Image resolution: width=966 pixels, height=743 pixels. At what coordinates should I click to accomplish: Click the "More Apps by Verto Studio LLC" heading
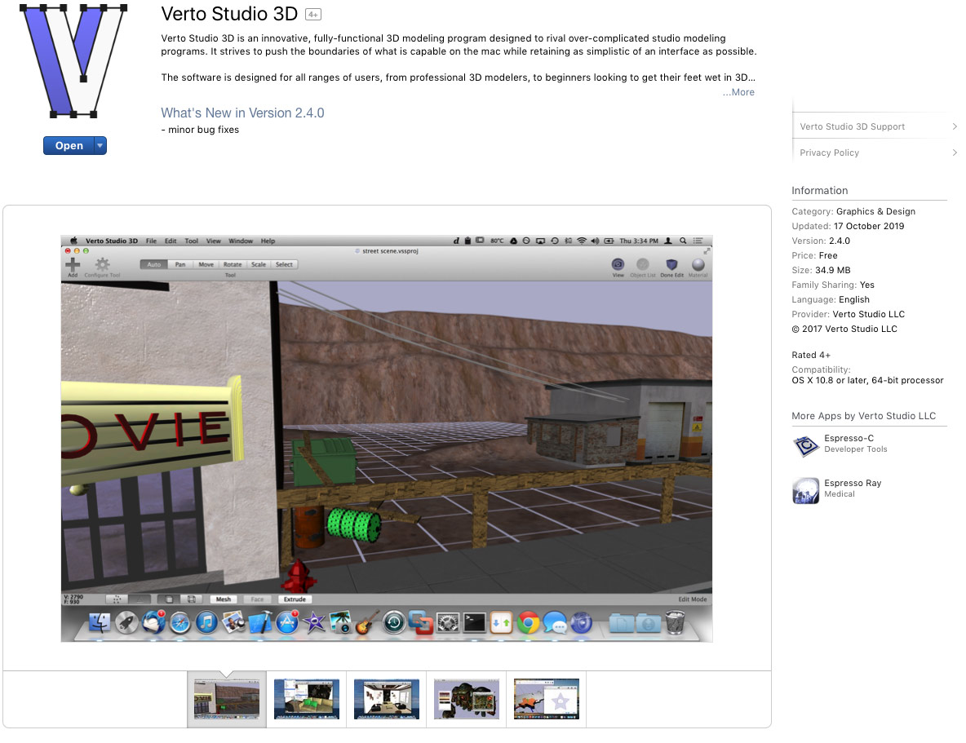[x=863, y=416]
